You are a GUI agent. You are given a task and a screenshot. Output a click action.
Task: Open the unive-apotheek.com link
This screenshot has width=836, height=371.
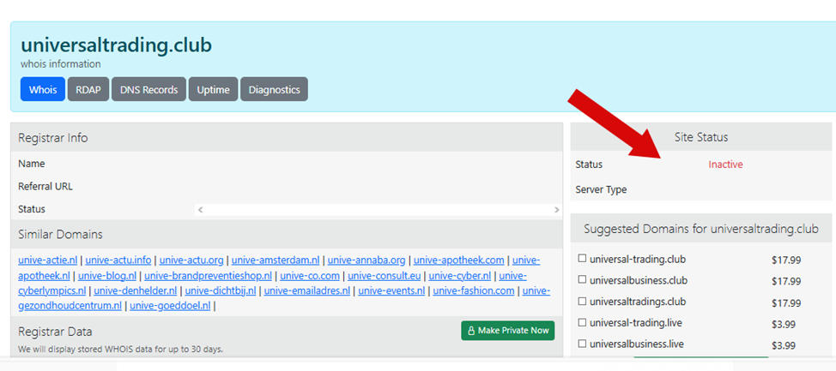[459, 260]
